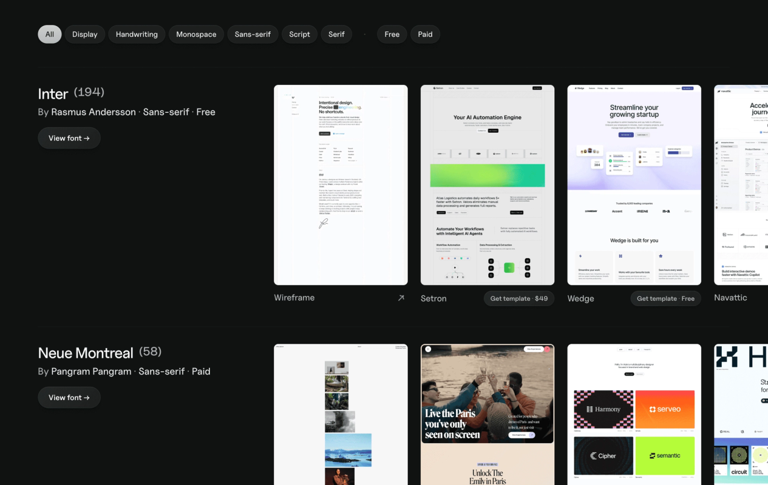Click the Setron label text
This screenshot has height=485, width=768.
click(433, 298)
